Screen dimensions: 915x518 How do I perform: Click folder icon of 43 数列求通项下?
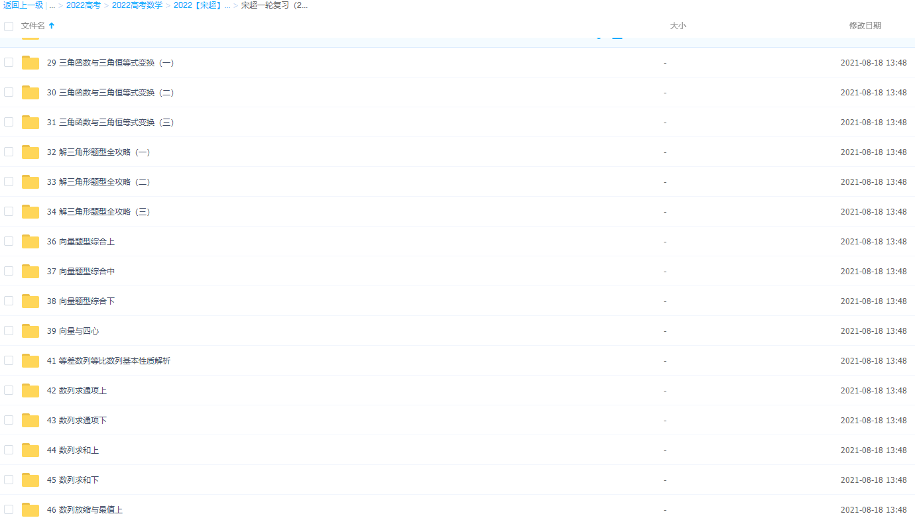click(30, 421)
